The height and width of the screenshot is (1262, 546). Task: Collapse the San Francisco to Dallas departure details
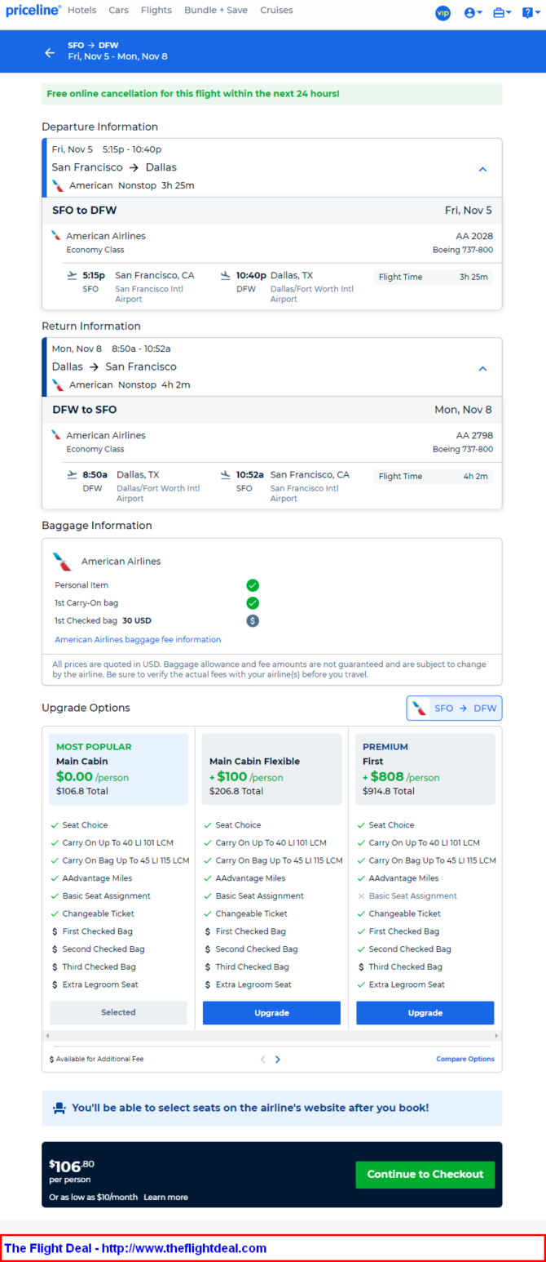coord(482,169)
